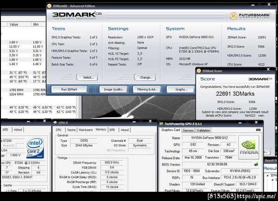Screen dimensions: 278x201
Task: Click the GPU-Z Name field
Action: point(209,138)
